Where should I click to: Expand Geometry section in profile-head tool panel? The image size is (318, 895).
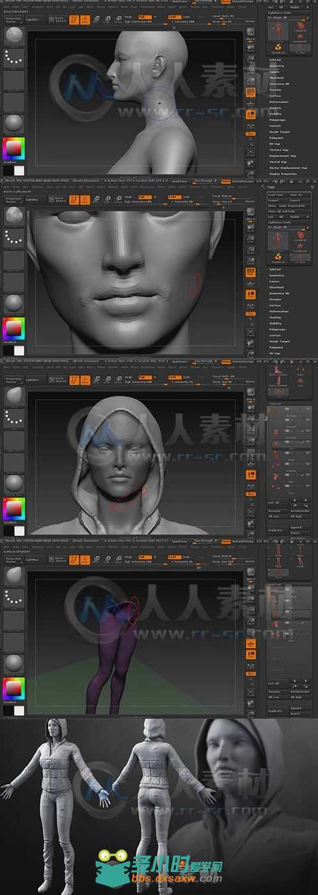277,65
